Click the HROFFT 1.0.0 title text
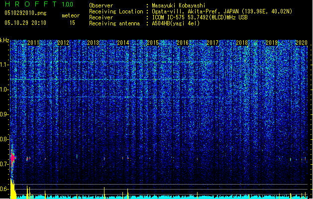Image resolution: width=313 pixels, height=199 pixels. coord(39,4)
